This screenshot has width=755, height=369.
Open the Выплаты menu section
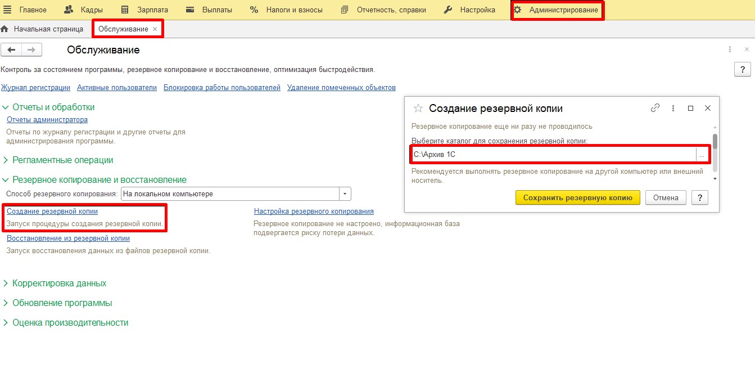209,10
